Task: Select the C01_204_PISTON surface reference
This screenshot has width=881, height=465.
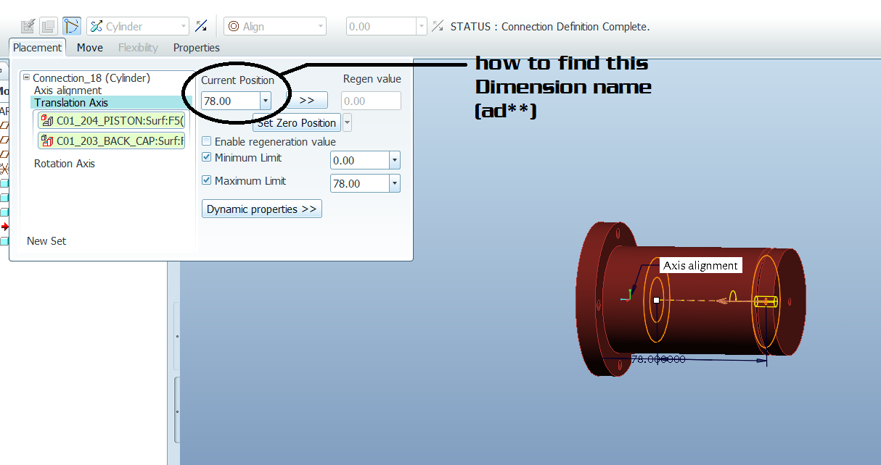Action: [112, 121]
